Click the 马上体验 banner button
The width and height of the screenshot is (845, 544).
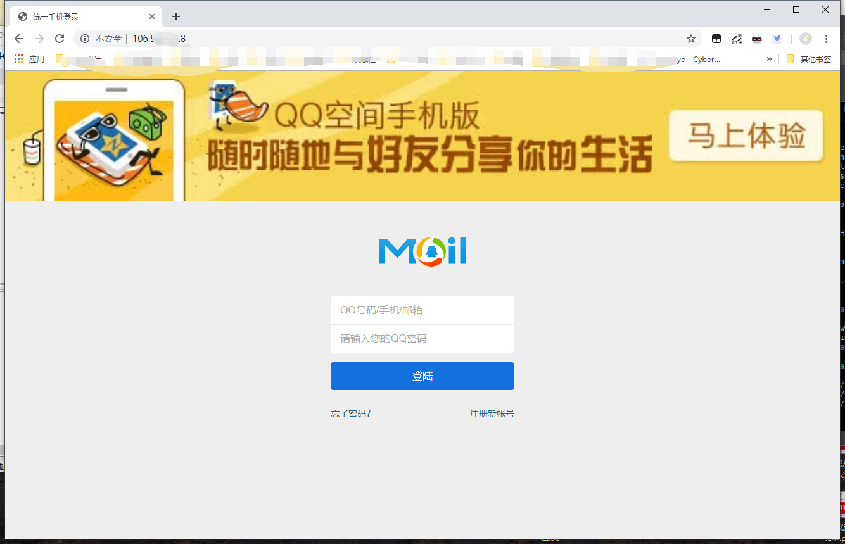(x=746, y=136)
